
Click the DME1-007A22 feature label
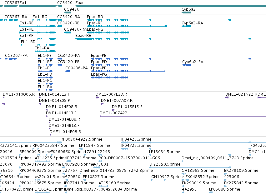[x=113, y=113]
